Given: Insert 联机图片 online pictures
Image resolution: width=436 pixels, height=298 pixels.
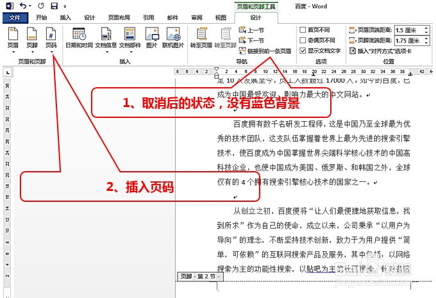Looking at the screenshot, I should point(173,38).
